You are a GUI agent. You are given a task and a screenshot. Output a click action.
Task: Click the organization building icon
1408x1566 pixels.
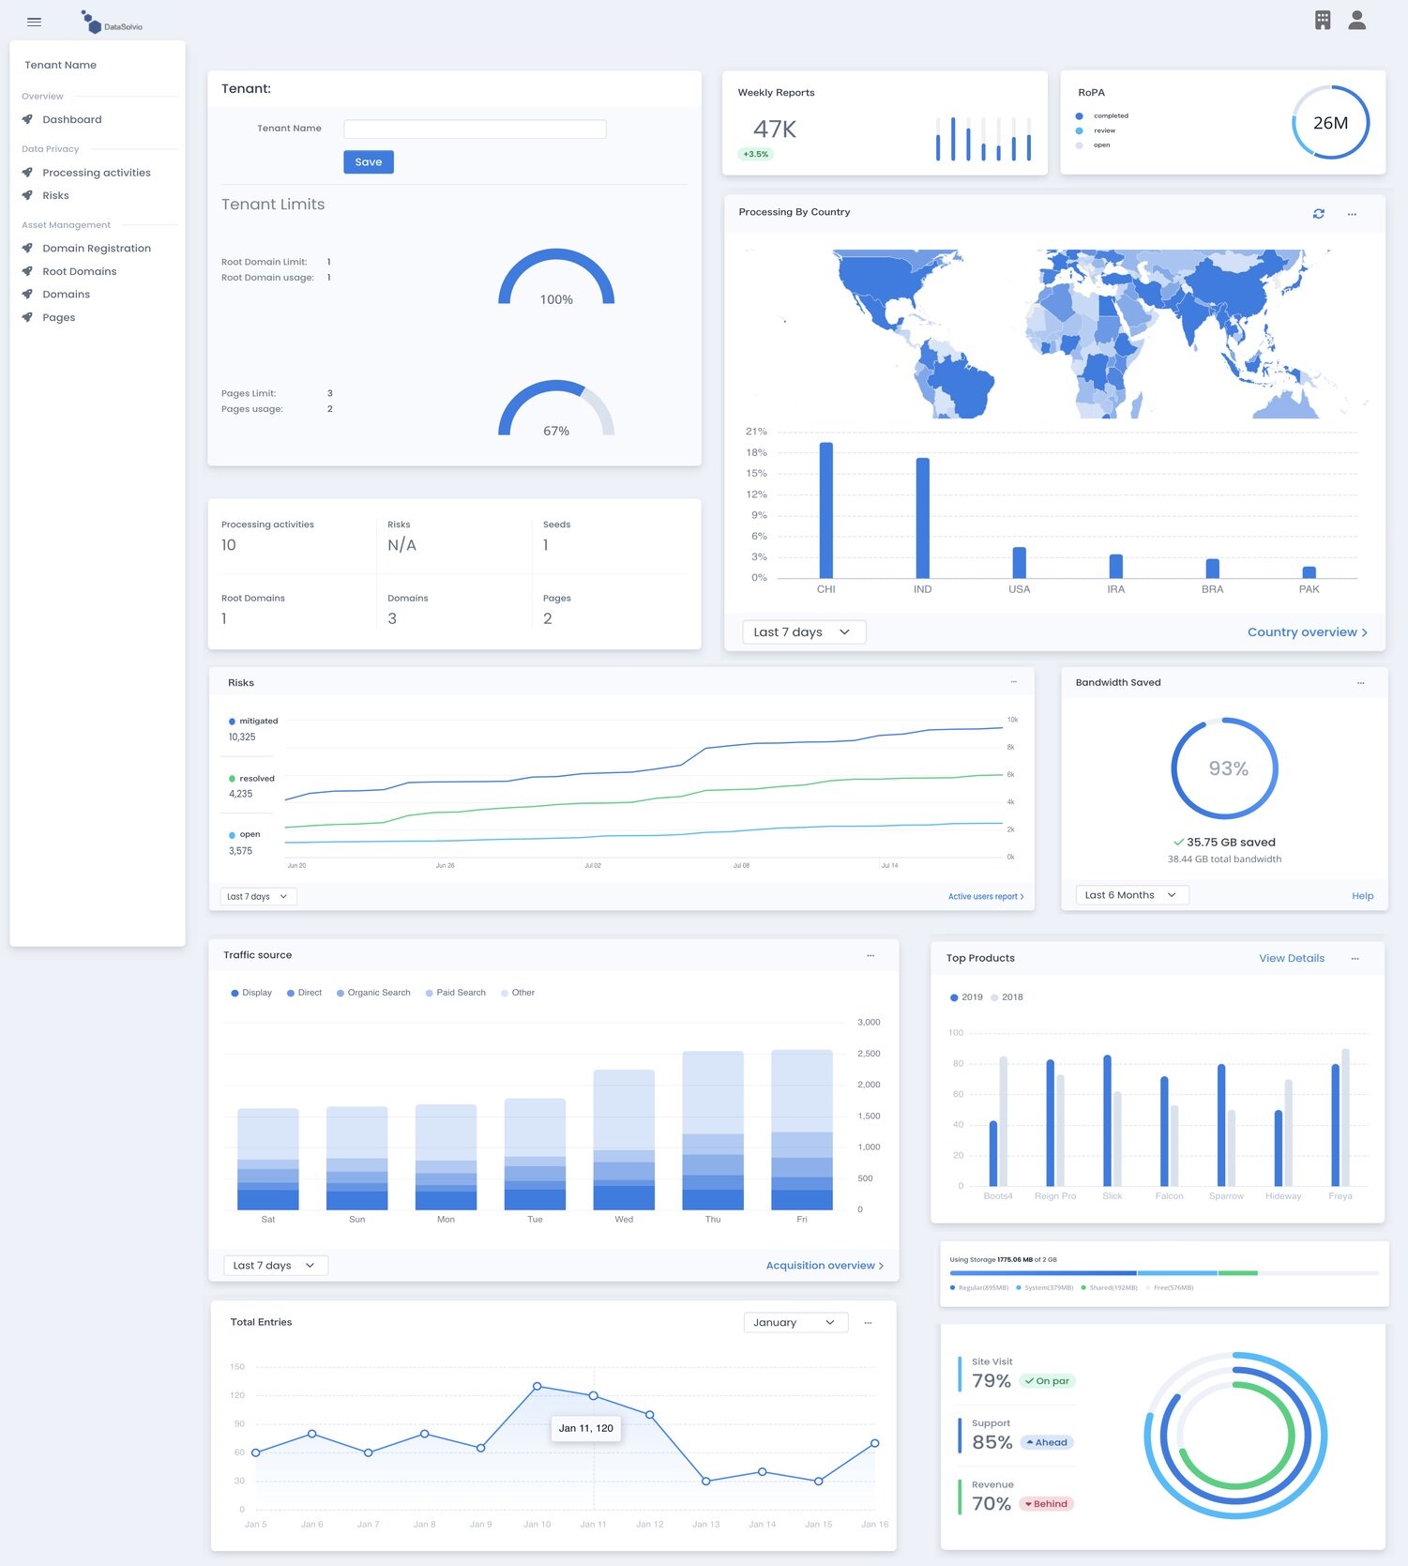pyautogui.click(x=1323, y=20)
